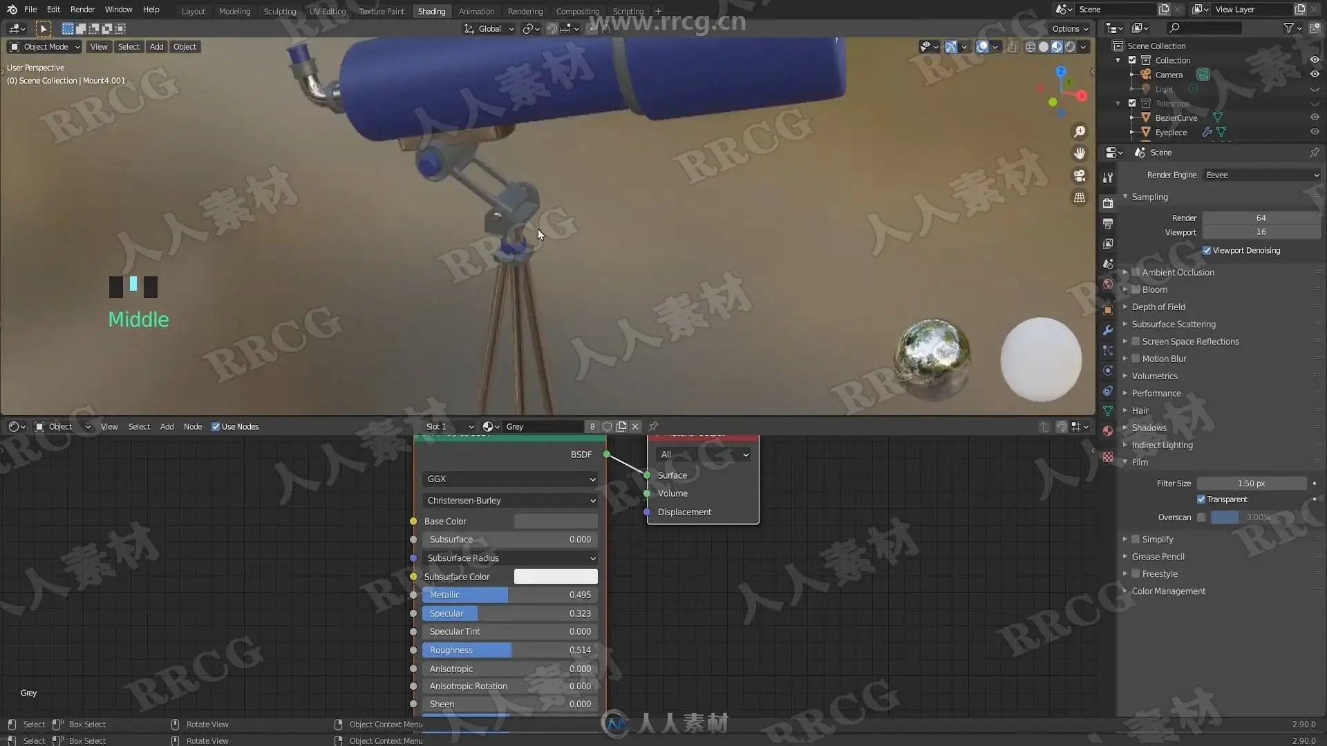1327x746 pixels.
Task: Toggle camera view icon in viewport
Action: point(1080,175)
